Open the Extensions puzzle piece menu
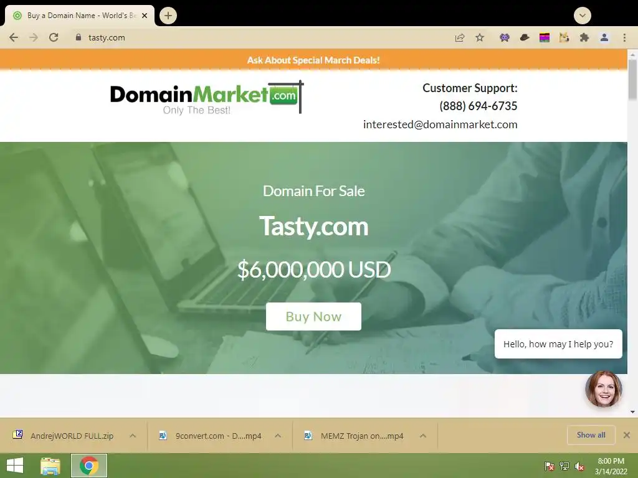638x478 pixels. point(584,38)
